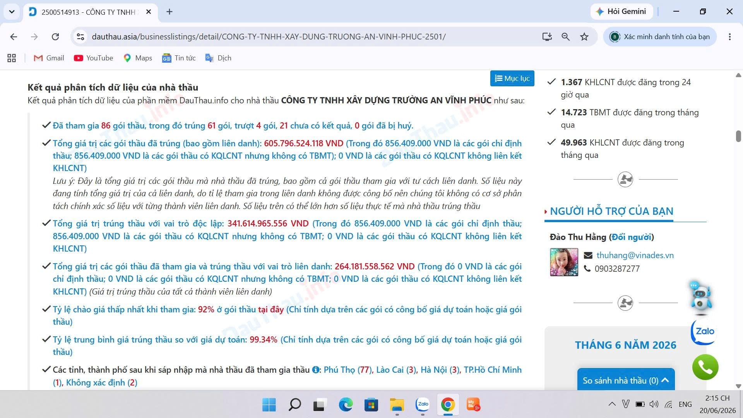Image resolution: width=743 pixels, height=418 pixels.
Task: Go back to the previous page
Action: tap(14, 37)
